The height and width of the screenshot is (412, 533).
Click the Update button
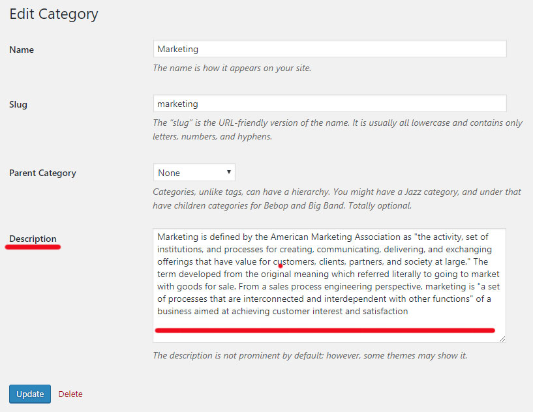pyautogui.click(x=30, y=394)
